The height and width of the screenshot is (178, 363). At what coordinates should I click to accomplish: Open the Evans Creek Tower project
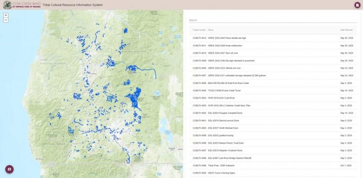tap(273, 91)
